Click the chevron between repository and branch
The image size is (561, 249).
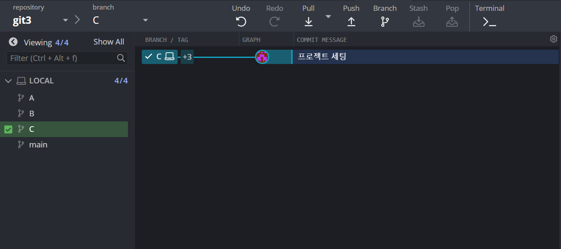coord(77,20)
